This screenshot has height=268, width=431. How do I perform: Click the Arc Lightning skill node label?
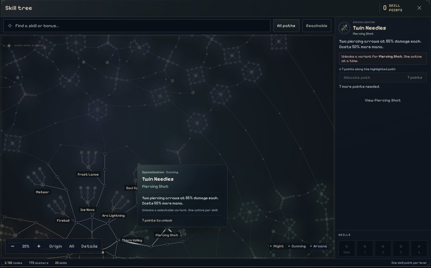[x=113, y=216]
